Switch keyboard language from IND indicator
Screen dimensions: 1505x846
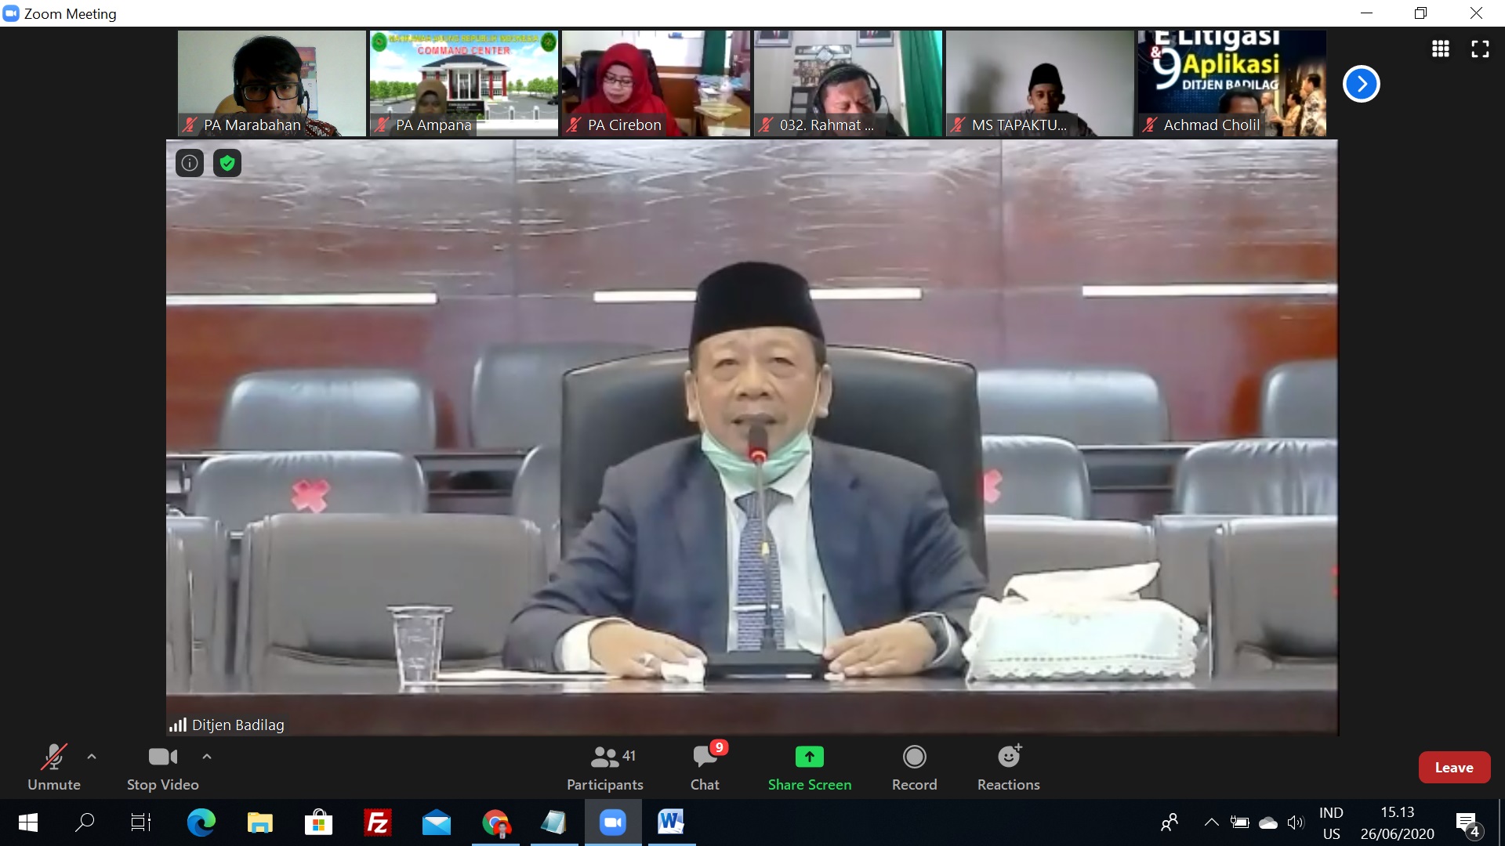pos(1333,822)
